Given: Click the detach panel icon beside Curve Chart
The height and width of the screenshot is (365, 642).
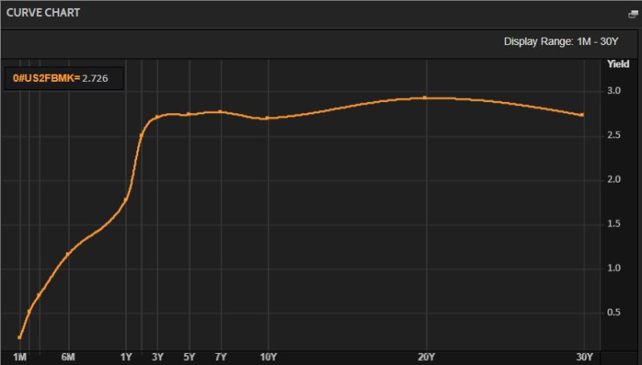Looking at the screenshot, I should click(x=633, y=14).
